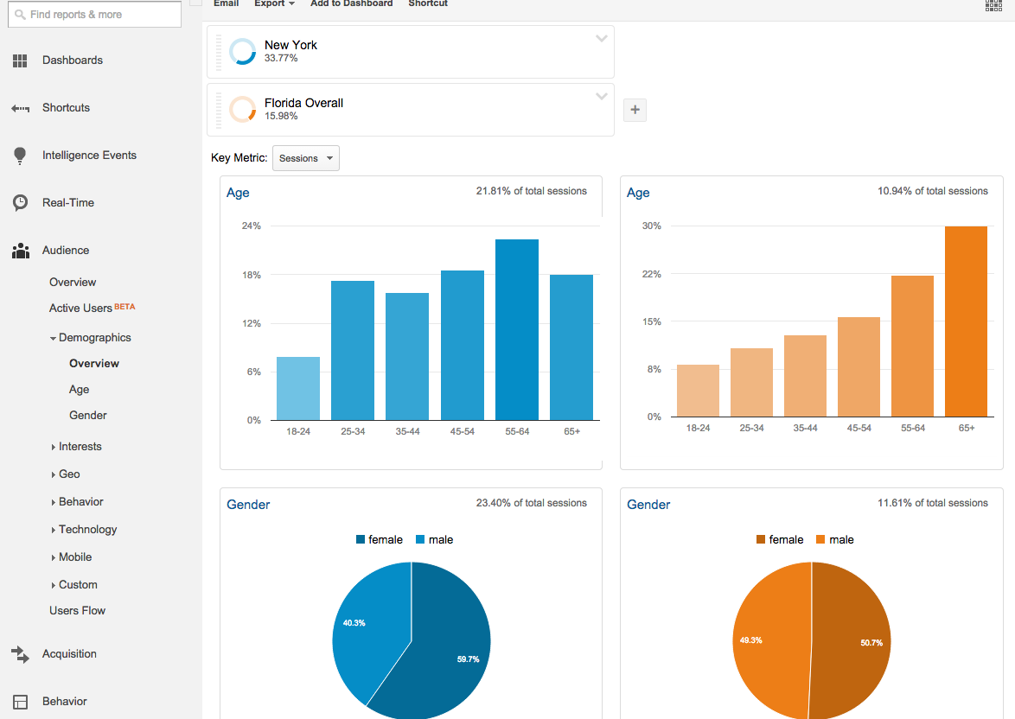
Task: Open Real-Time reports via the clock icon
Action: [x=20, y=202]
